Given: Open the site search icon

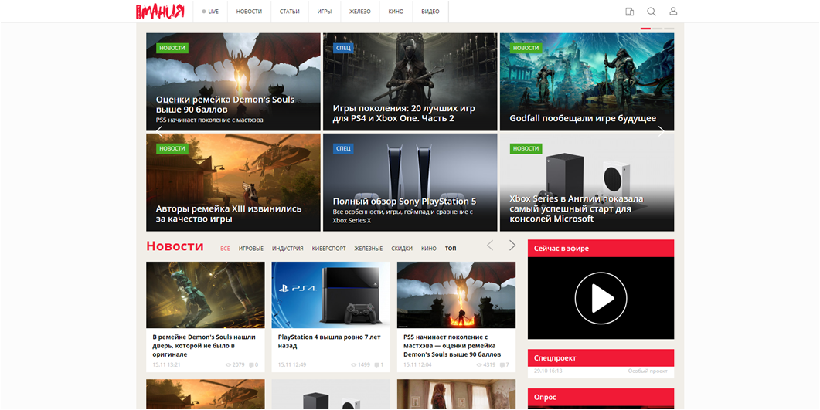Looking at the screenshot, I should (651, 12).
